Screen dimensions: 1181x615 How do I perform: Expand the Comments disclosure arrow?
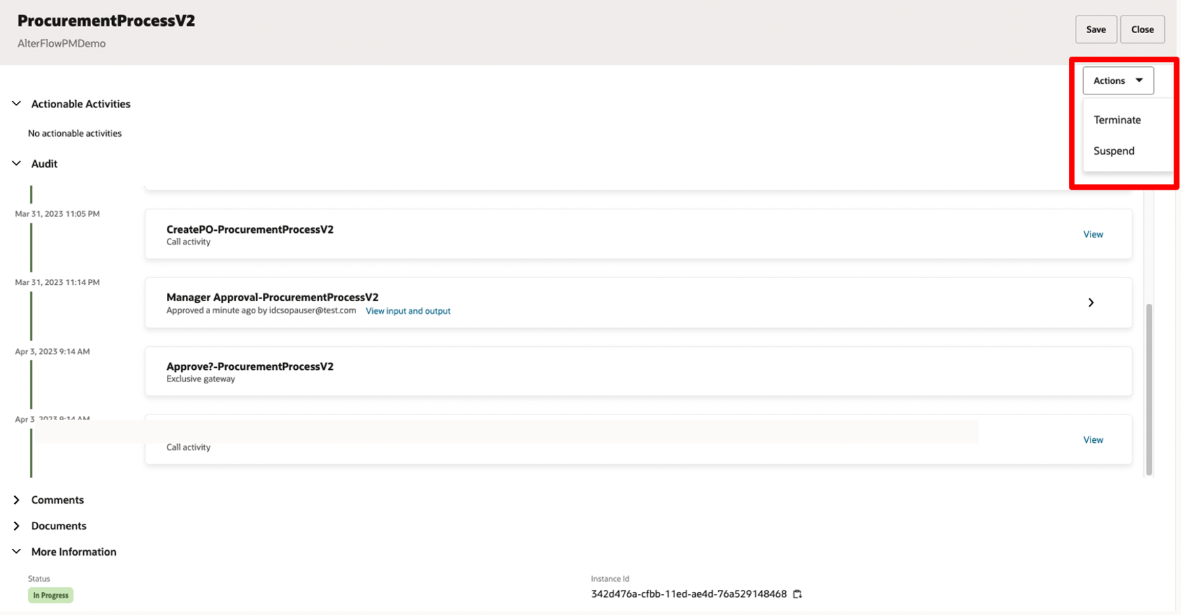coord(16,500)
